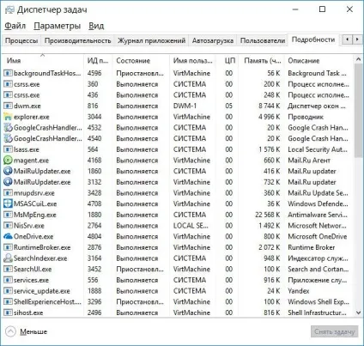Click the SearchIndexer.exe icon
Image resolution: width=364 pixels, height=346 pixels.
[8, 258]
